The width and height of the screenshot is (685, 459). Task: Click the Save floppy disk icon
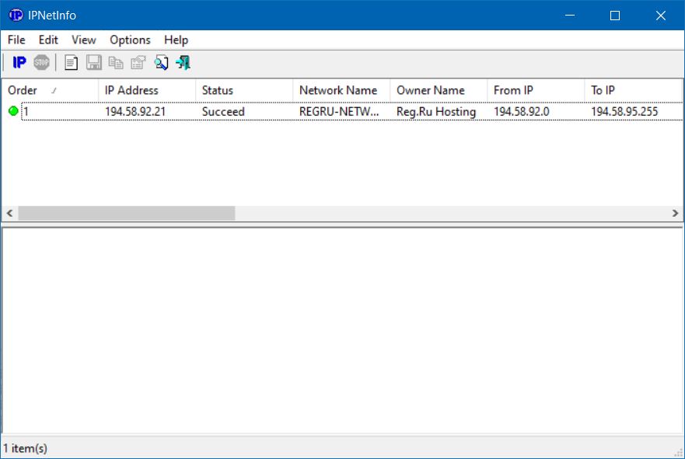(x=93, y=62)
